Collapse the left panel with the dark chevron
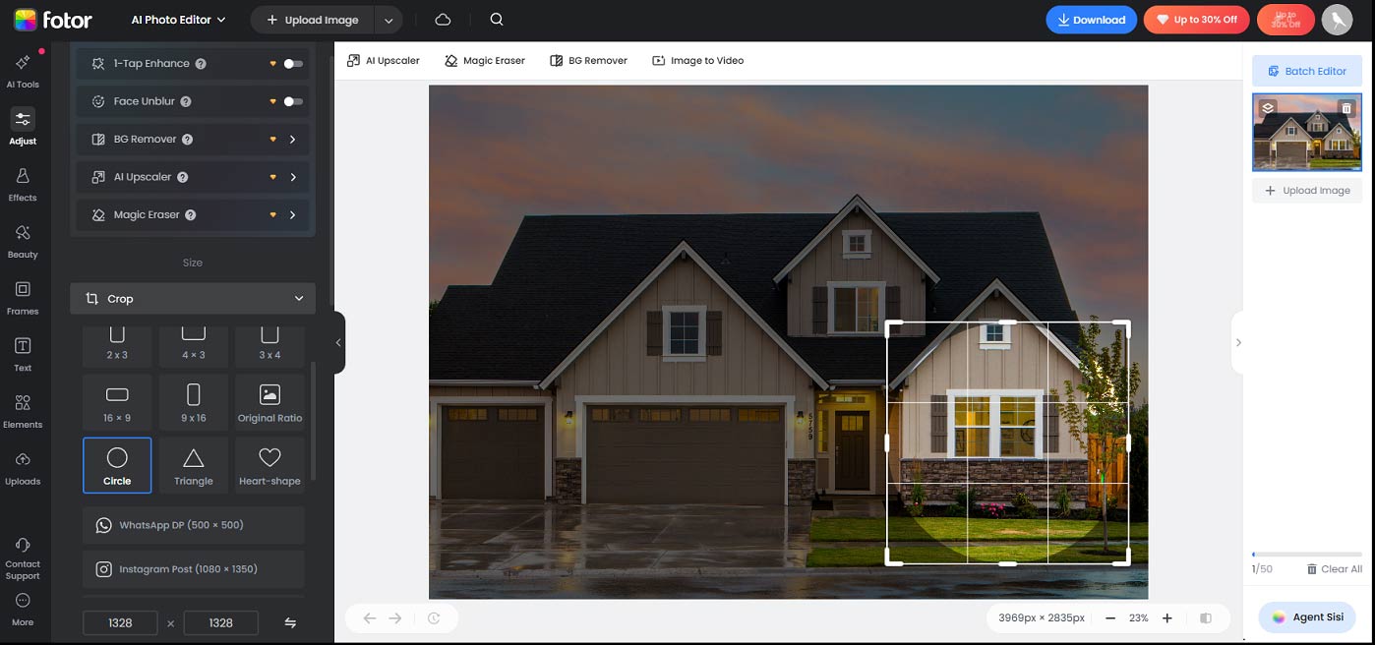 click(338, 341)
